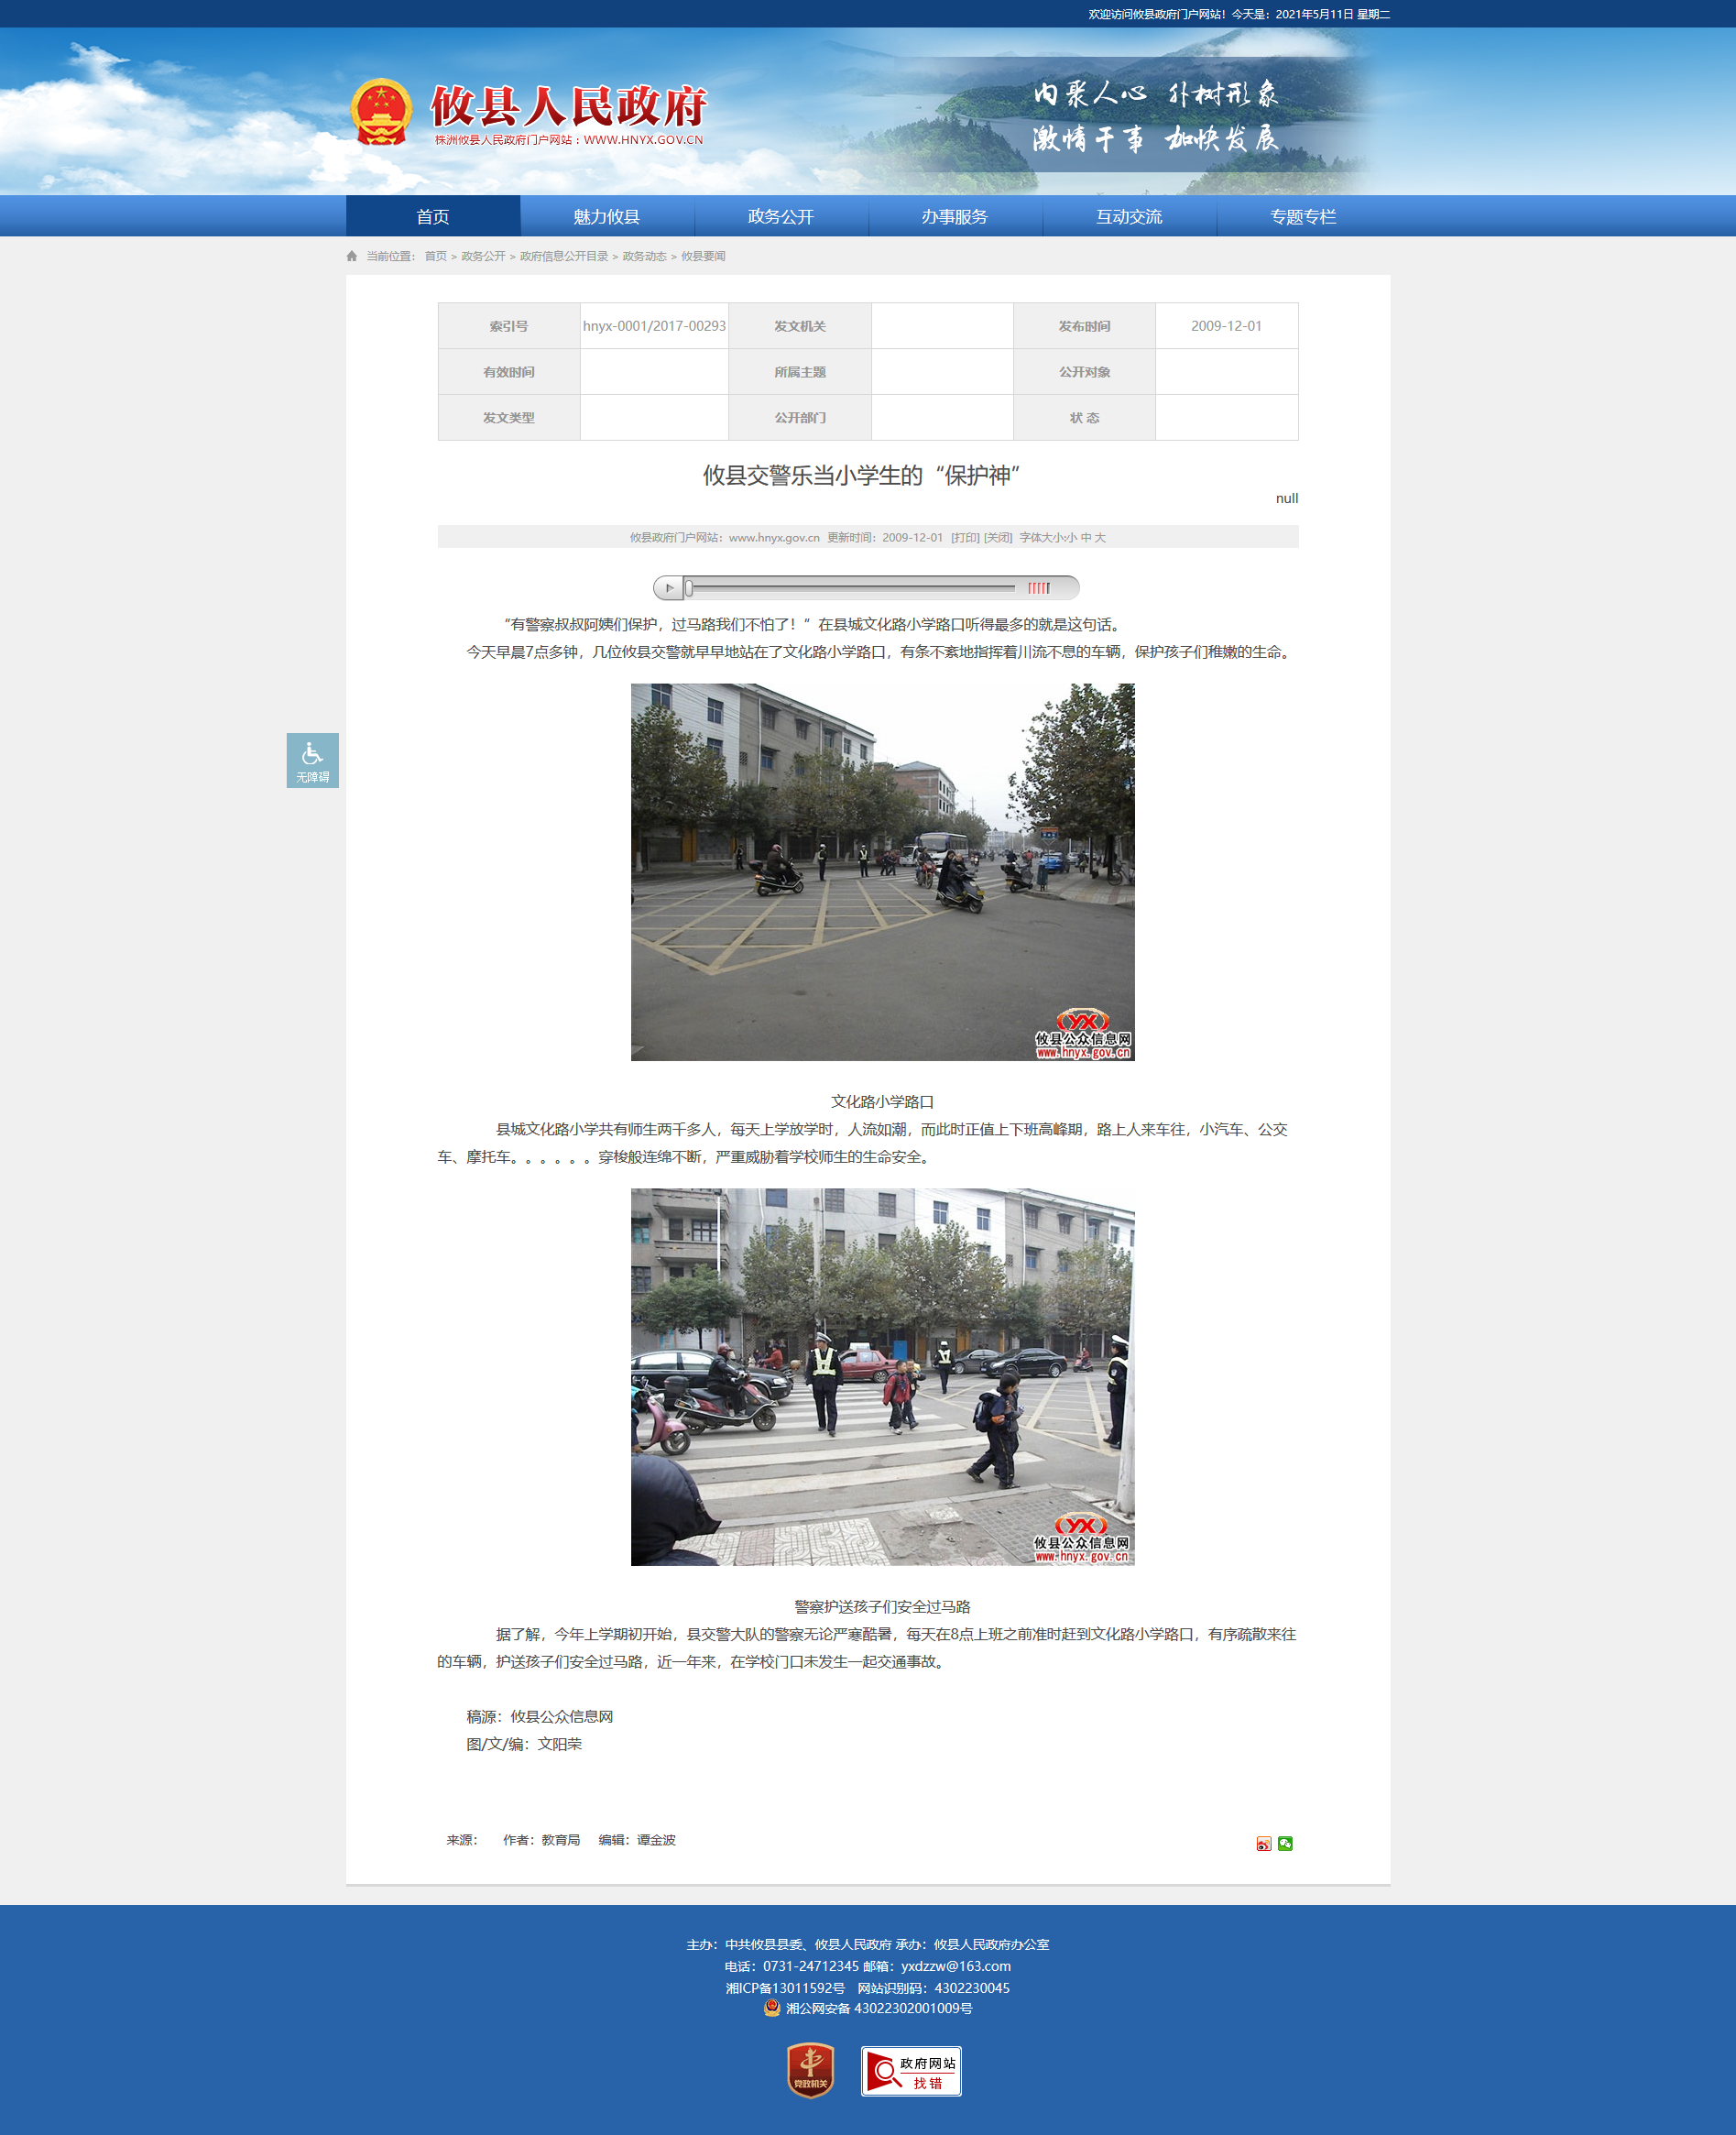The height and width of the screenshot is (2135, 1736).
Task: Click 攸县要闻 in the breadcrumb
Action: (x=703, y=257)
